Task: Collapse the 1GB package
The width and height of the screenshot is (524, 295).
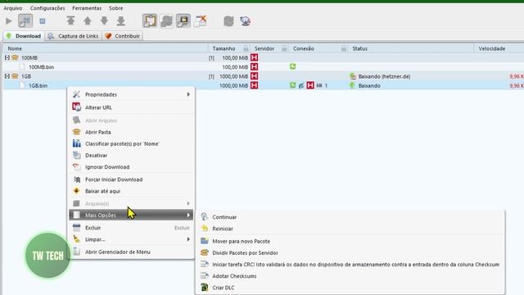Action: pos(7,76)
